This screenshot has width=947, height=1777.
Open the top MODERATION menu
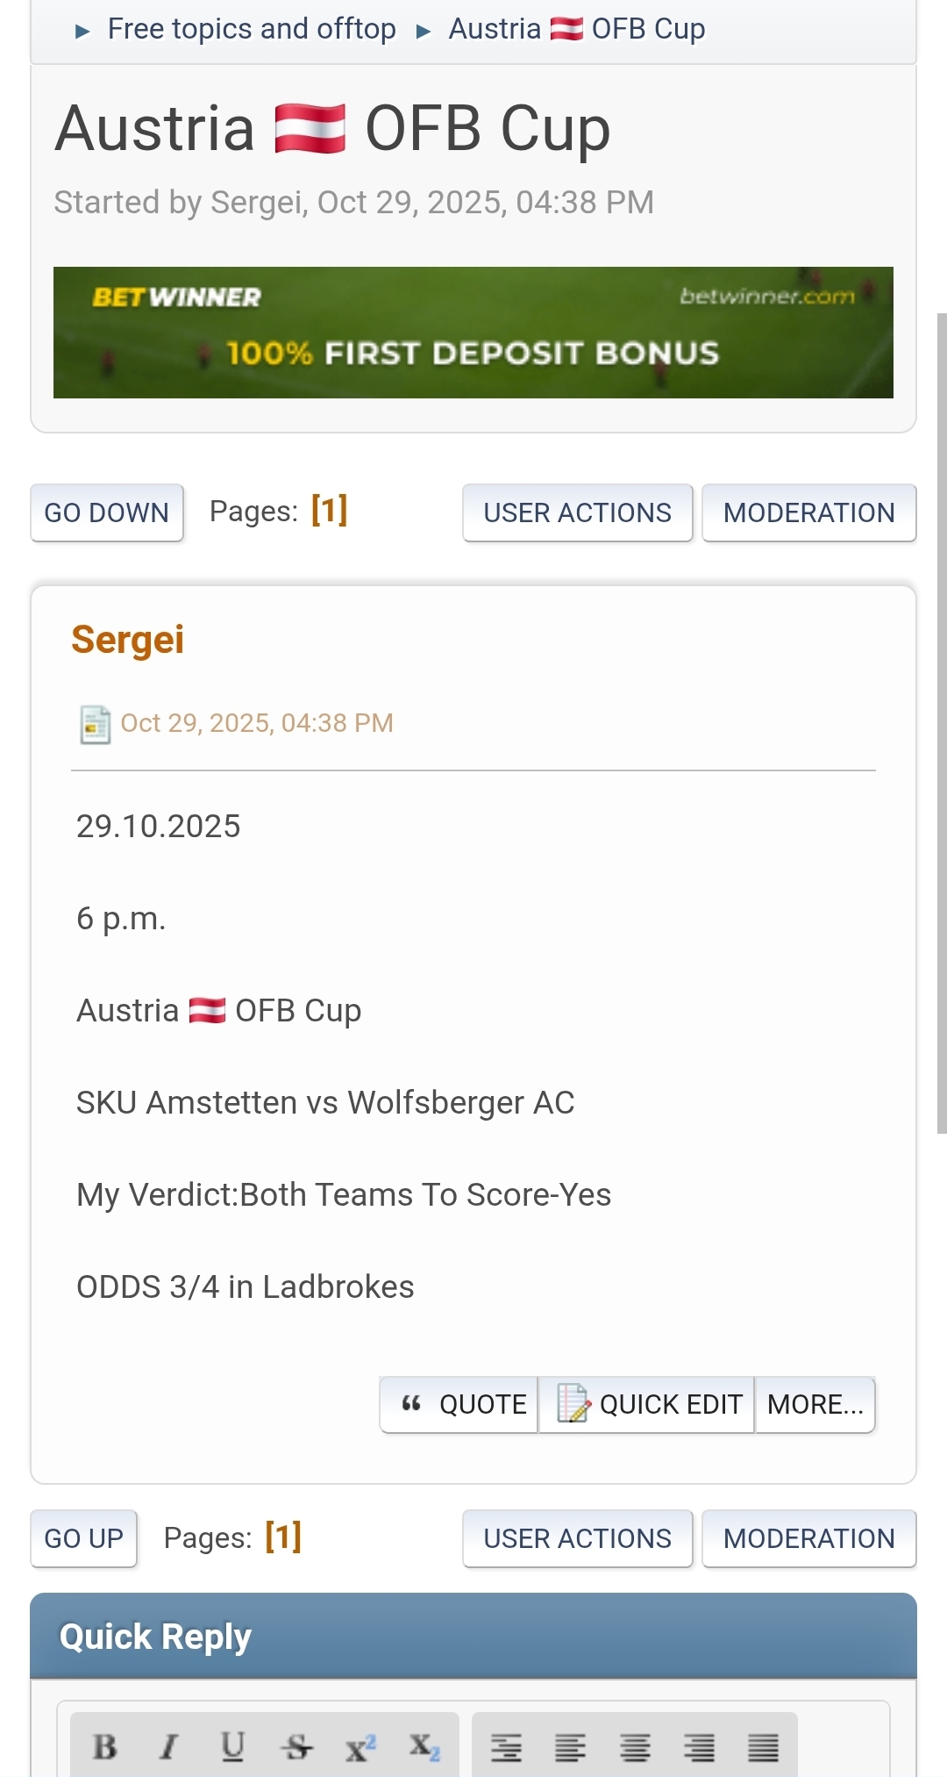[808, 512]
